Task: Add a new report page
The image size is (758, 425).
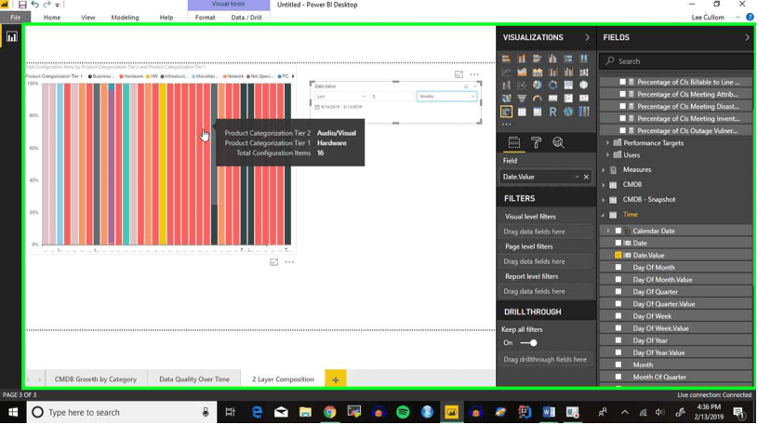Action: [336, 379]
